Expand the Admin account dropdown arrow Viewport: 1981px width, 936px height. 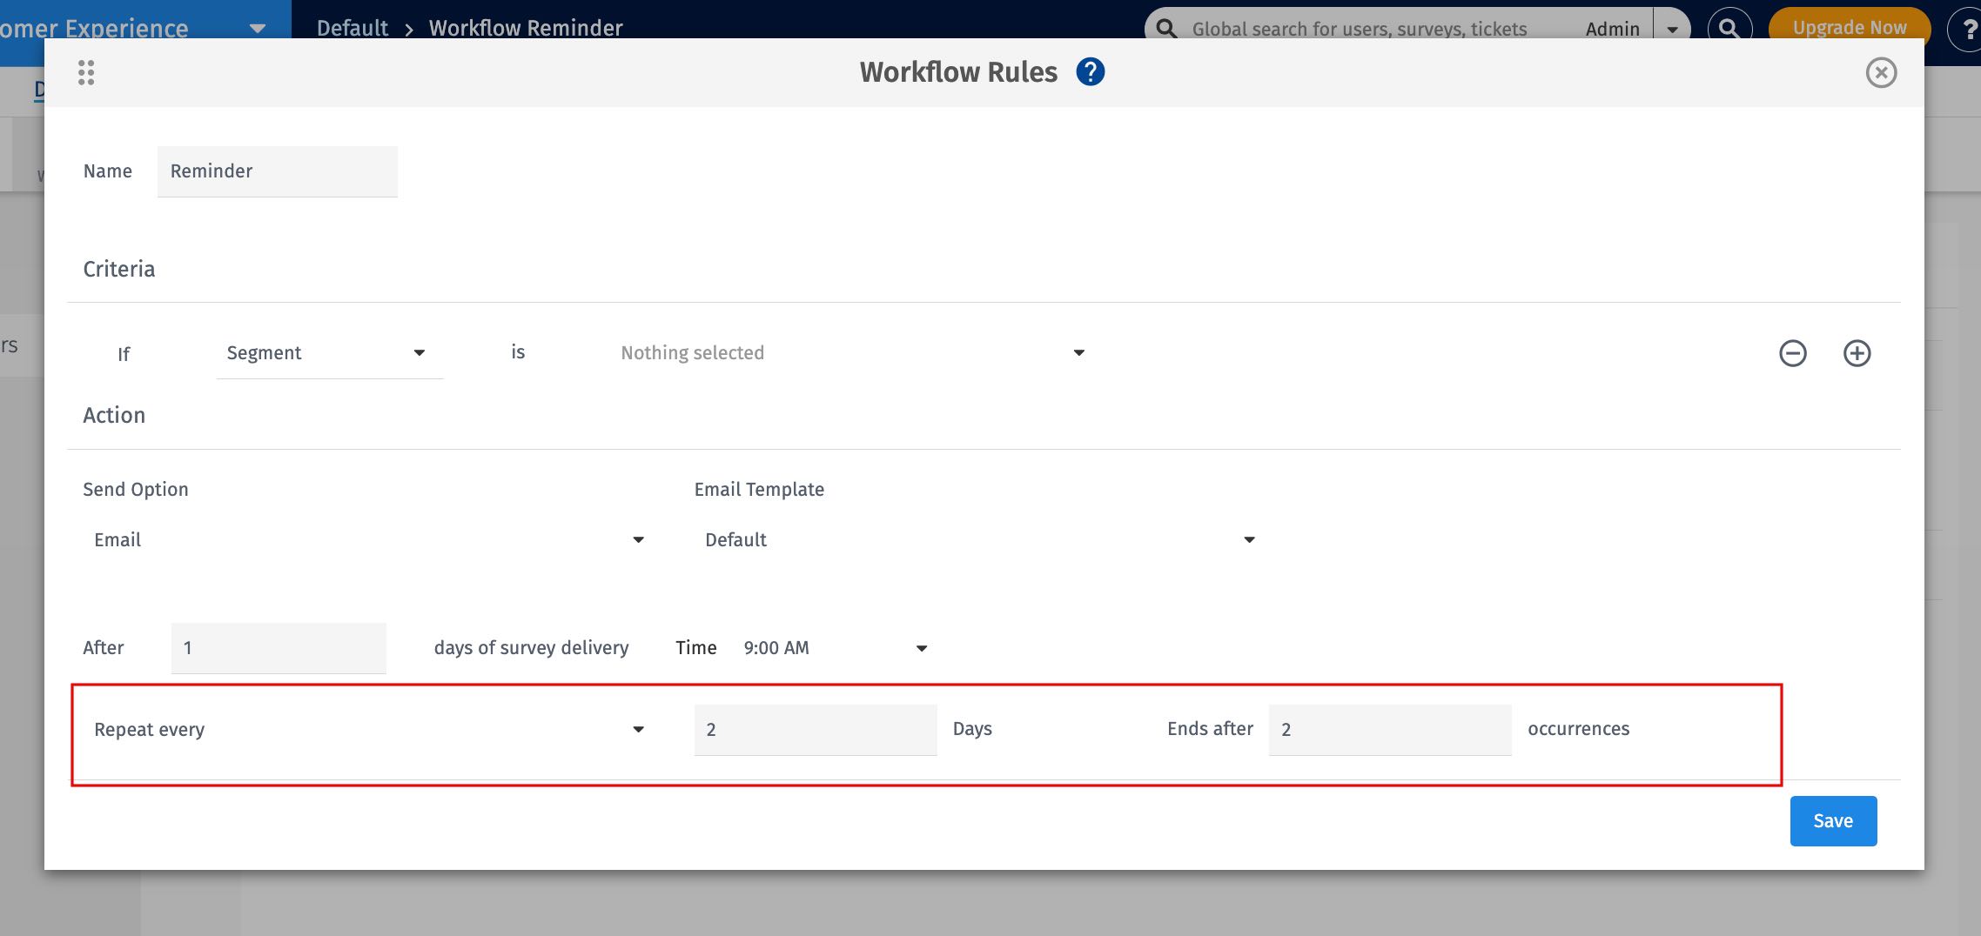click(1673, 28)
